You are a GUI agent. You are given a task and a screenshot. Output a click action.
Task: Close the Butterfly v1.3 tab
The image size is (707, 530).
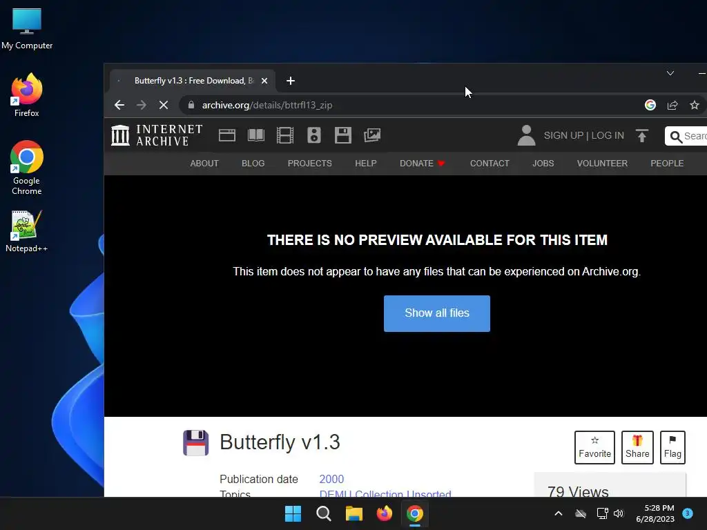[264, 81]
